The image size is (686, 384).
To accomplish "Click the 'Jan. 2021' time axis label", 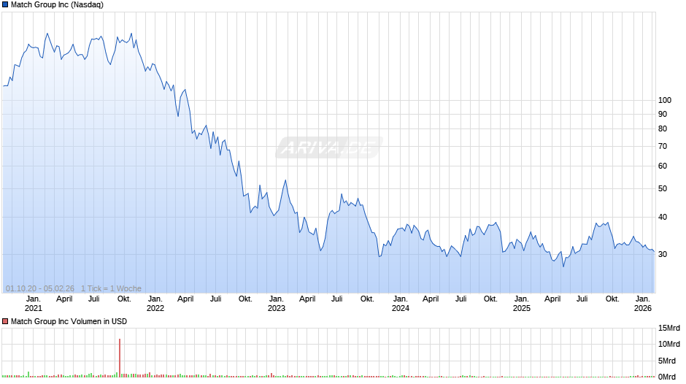I will (x=34, y=304).
